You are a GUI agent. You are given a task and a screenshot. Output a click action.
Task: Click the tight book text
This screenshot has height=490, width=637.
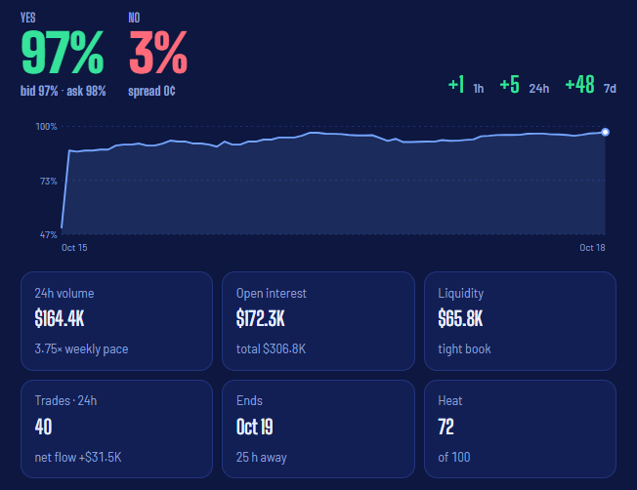pyautogui.click(x=464, y=349)
